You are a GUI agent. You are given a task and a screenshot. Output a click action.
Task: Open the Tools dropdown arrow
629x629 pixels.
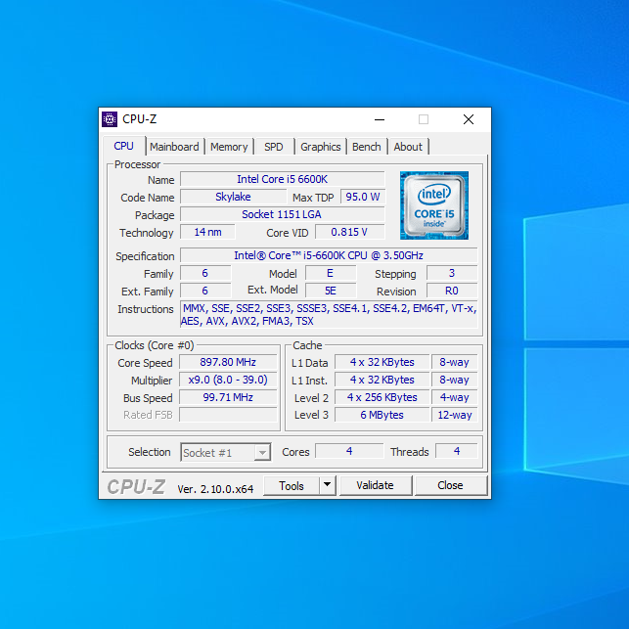328,485
